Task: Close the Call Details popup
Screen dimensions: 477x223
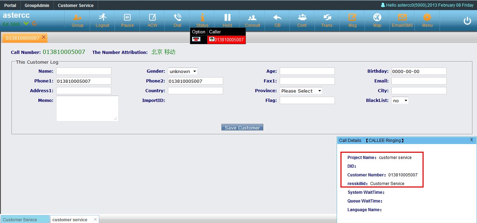Action: click(471, 140)
